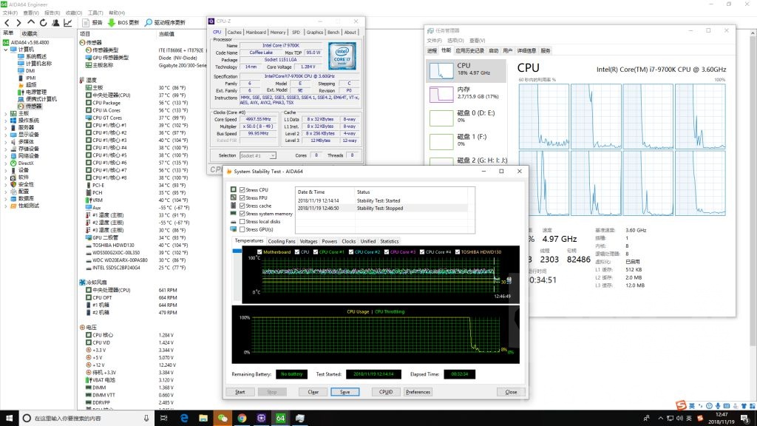Select 电源管理 in the AIDA64 tree
The image size is (757, 426).
click(x=36, y=92)
